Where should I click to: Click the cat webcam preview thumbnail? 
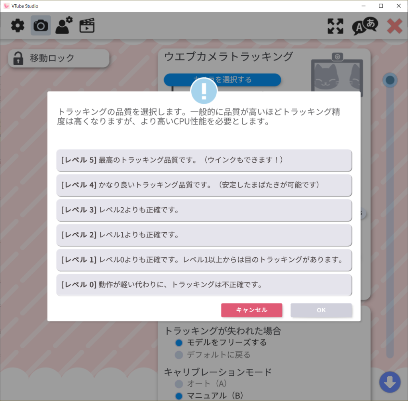click(x=337, y=74)
